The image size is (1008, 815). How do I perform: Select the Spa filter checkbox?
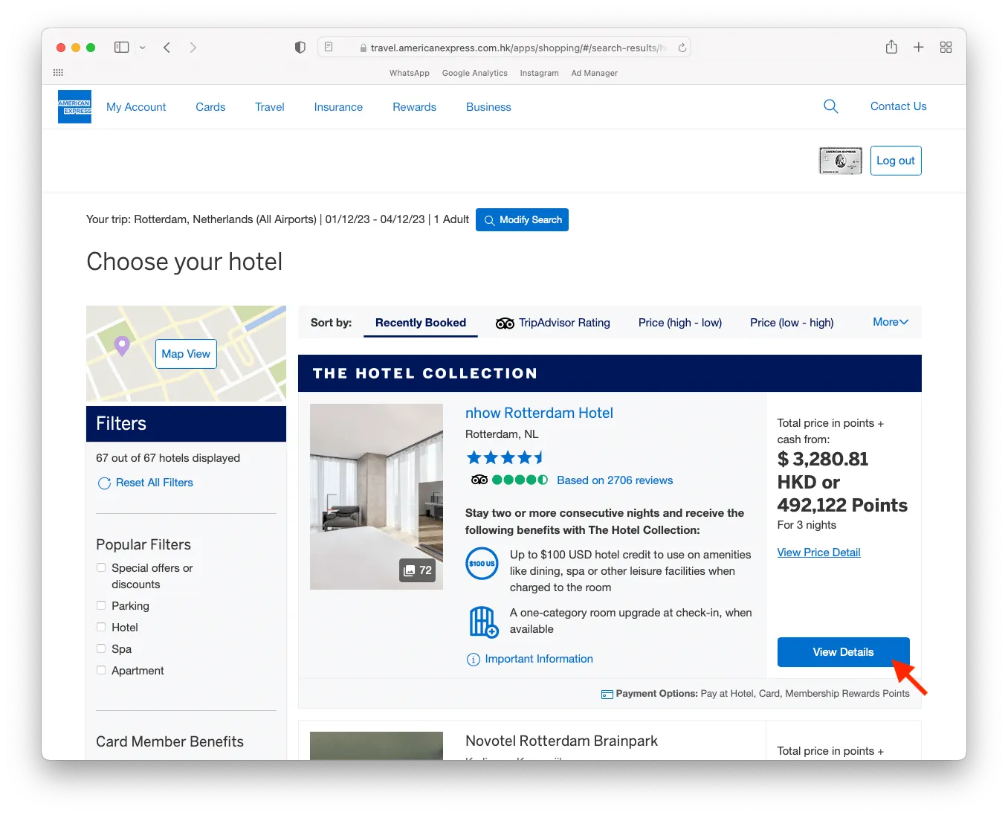click(101, 648)
